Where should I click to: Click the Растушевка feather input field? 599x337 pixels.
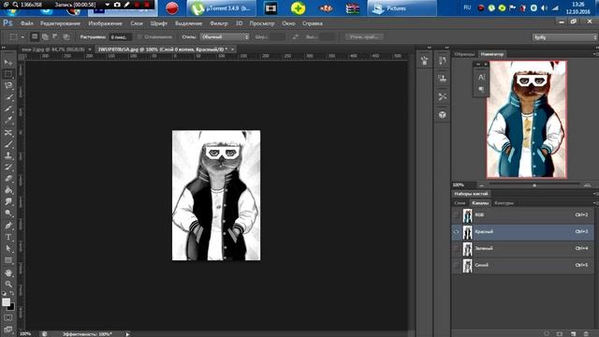120,37
